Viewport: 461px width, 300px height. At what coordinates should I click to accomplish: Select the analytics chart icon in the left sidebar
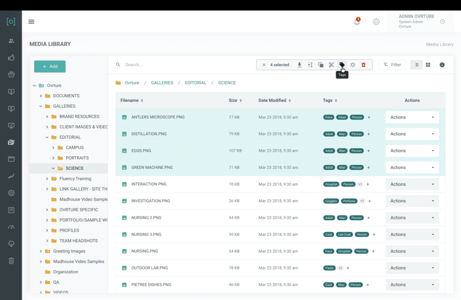click(11, 176)
